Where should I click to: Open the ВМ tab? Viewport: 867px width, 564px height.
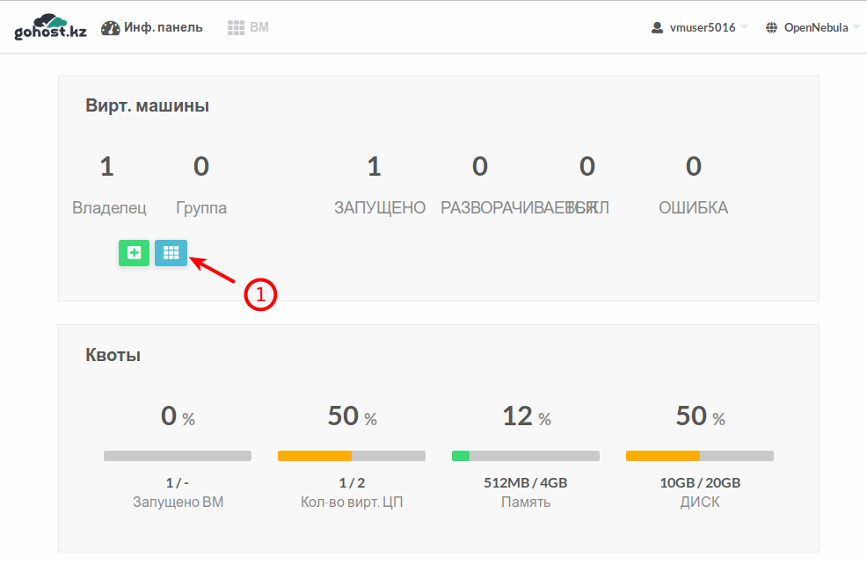tap(248, 27)
